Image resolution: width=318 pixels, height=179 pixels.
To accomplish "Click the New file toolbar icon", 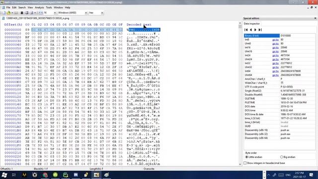I will [x=3, y=13].
